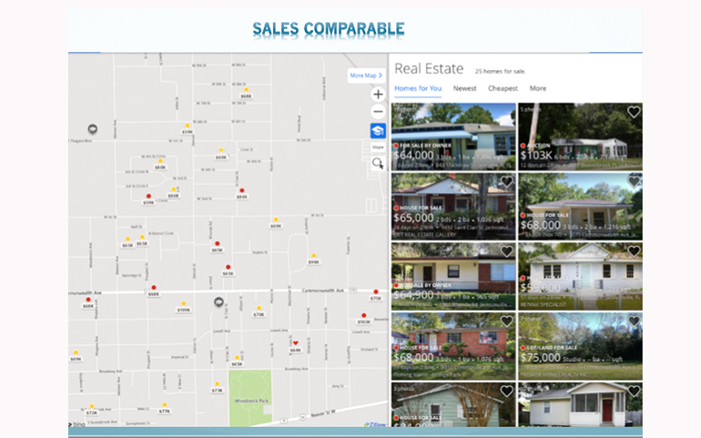Zoom out the map with minus button

coord(378,112)
